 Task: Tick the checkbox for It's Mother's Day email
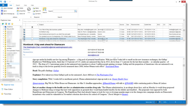pos(32,32)
